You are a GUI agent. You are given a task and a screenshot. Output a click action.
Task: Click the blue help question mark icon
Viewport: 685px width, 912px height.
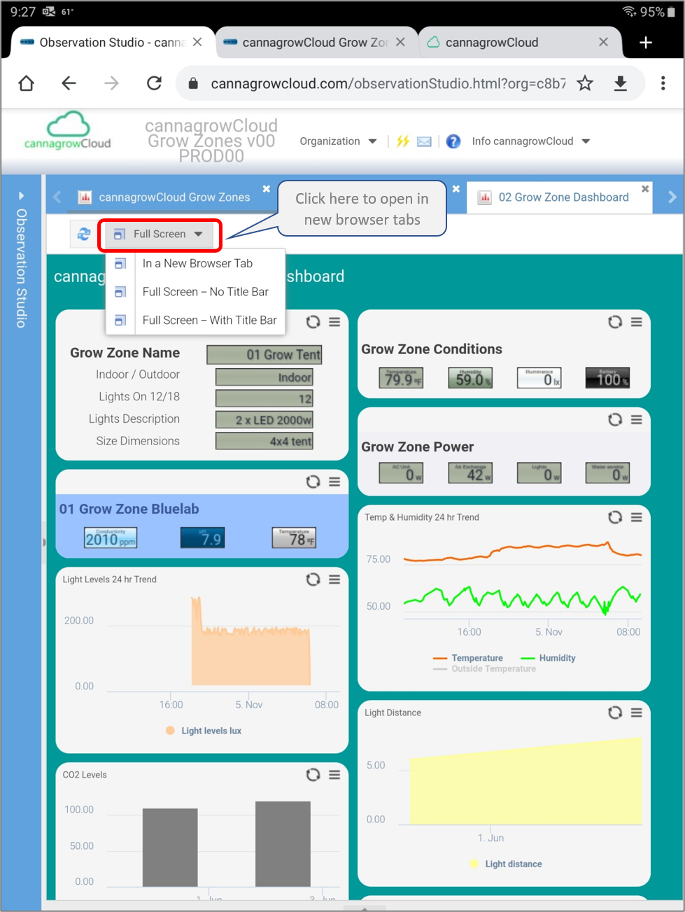453,141
